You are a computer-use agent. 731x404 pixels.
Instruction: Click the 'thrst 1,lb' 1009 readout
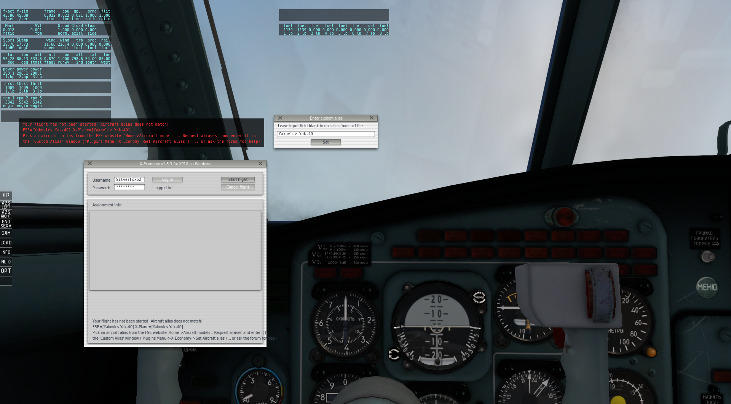pos(9,88)
